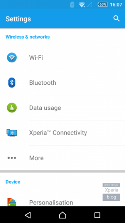Open the Xperia™ Connectivity entry
125x223 pixels.
point(62,133)
